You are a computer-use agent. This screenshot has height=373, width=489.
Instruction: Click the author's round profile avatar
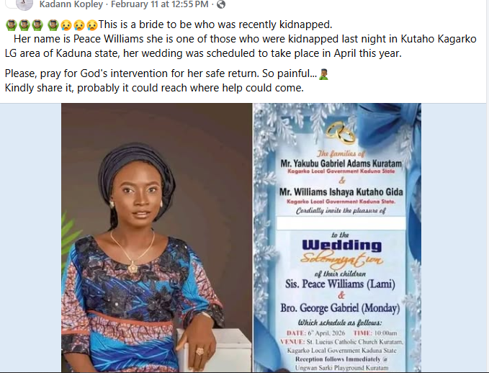pos(24,4)
